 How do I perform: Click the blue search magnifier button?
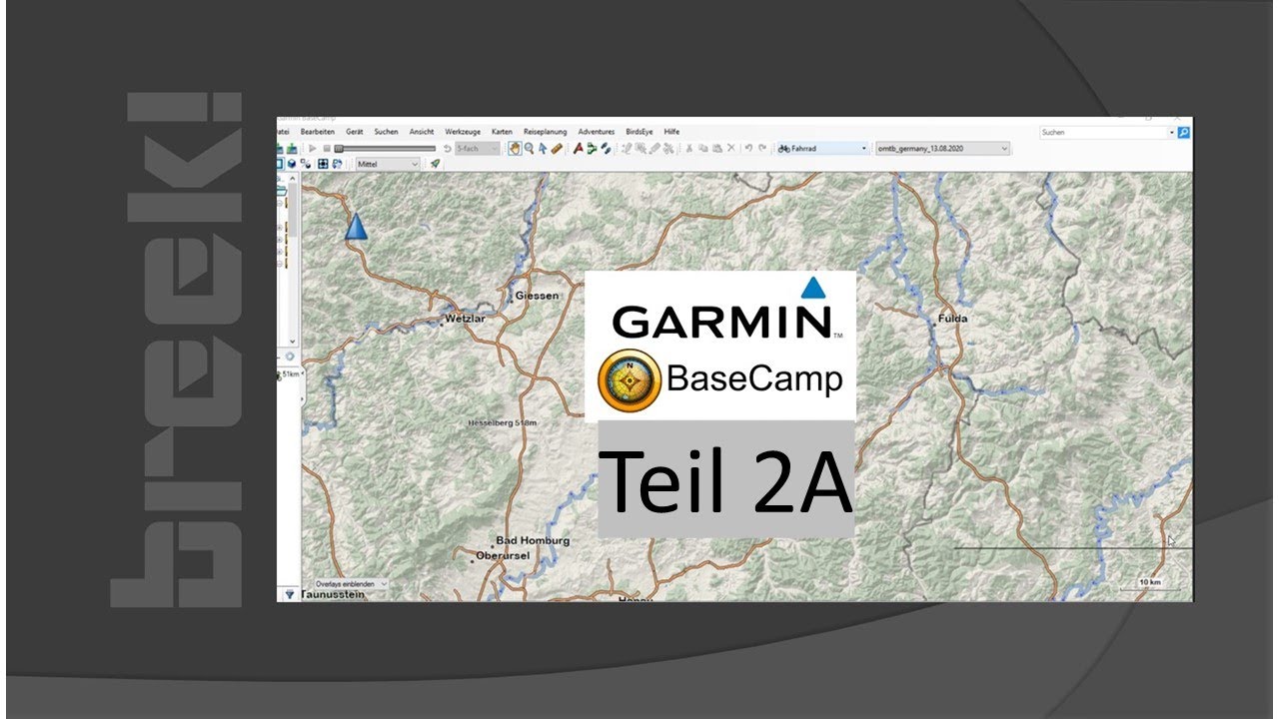coord(1183,132)
